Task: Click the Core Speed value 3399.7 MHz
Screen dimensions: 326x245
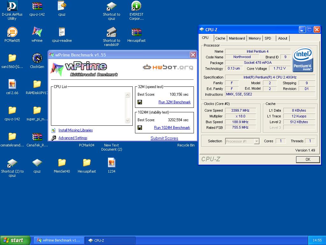Action: click(x=240, y=110)
